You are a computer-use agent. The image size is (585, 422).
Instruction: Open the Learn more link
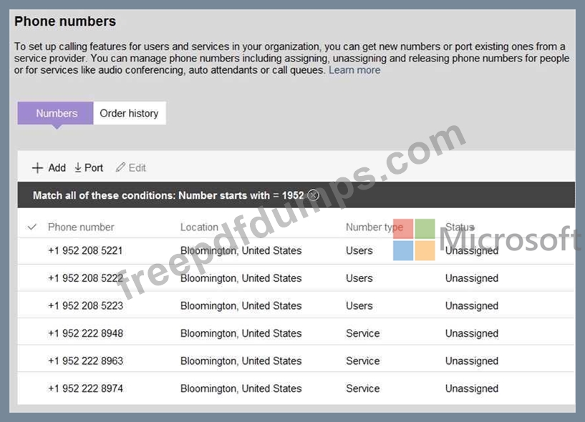coord(354,70)
